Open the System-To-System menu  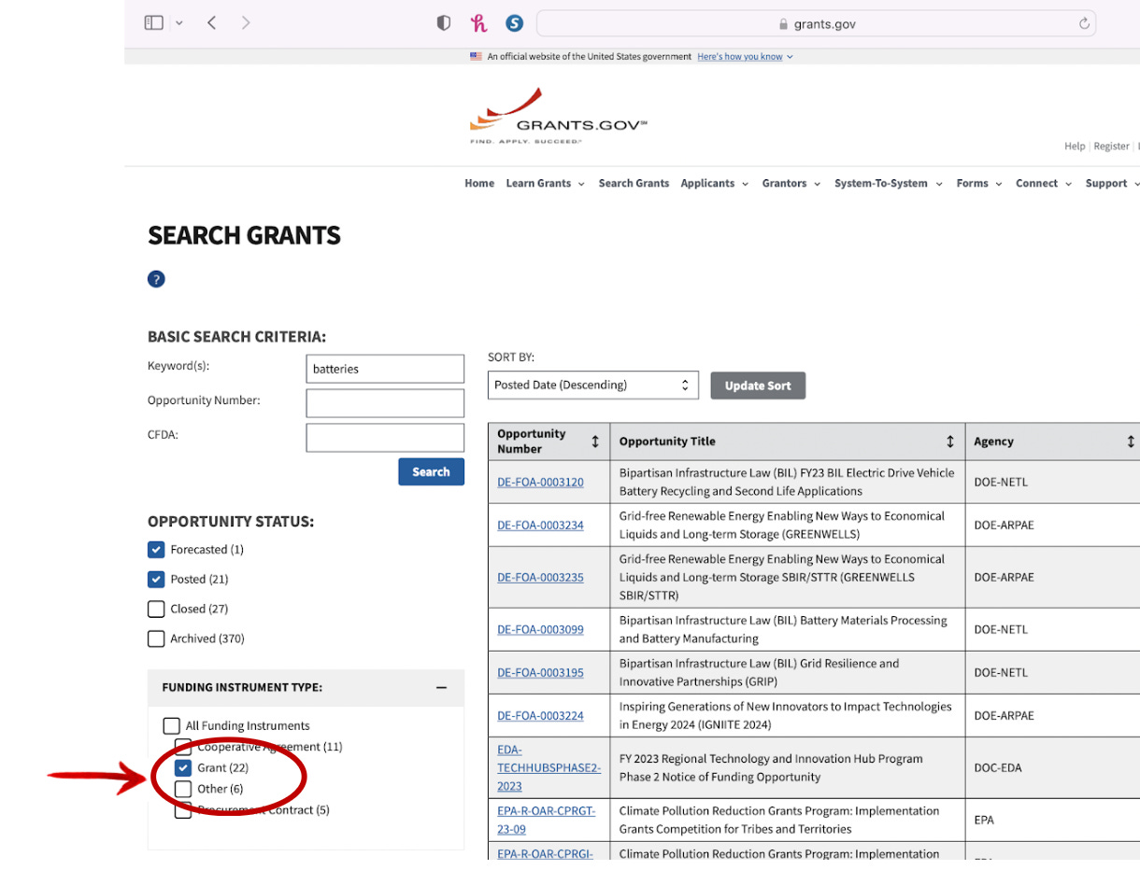click(x=889, y=184)
